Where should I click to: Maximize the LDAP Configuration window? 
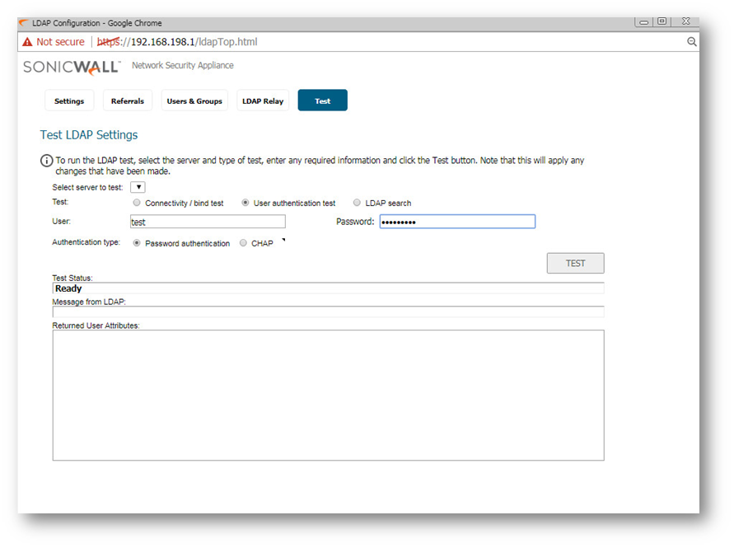[662, 21]
